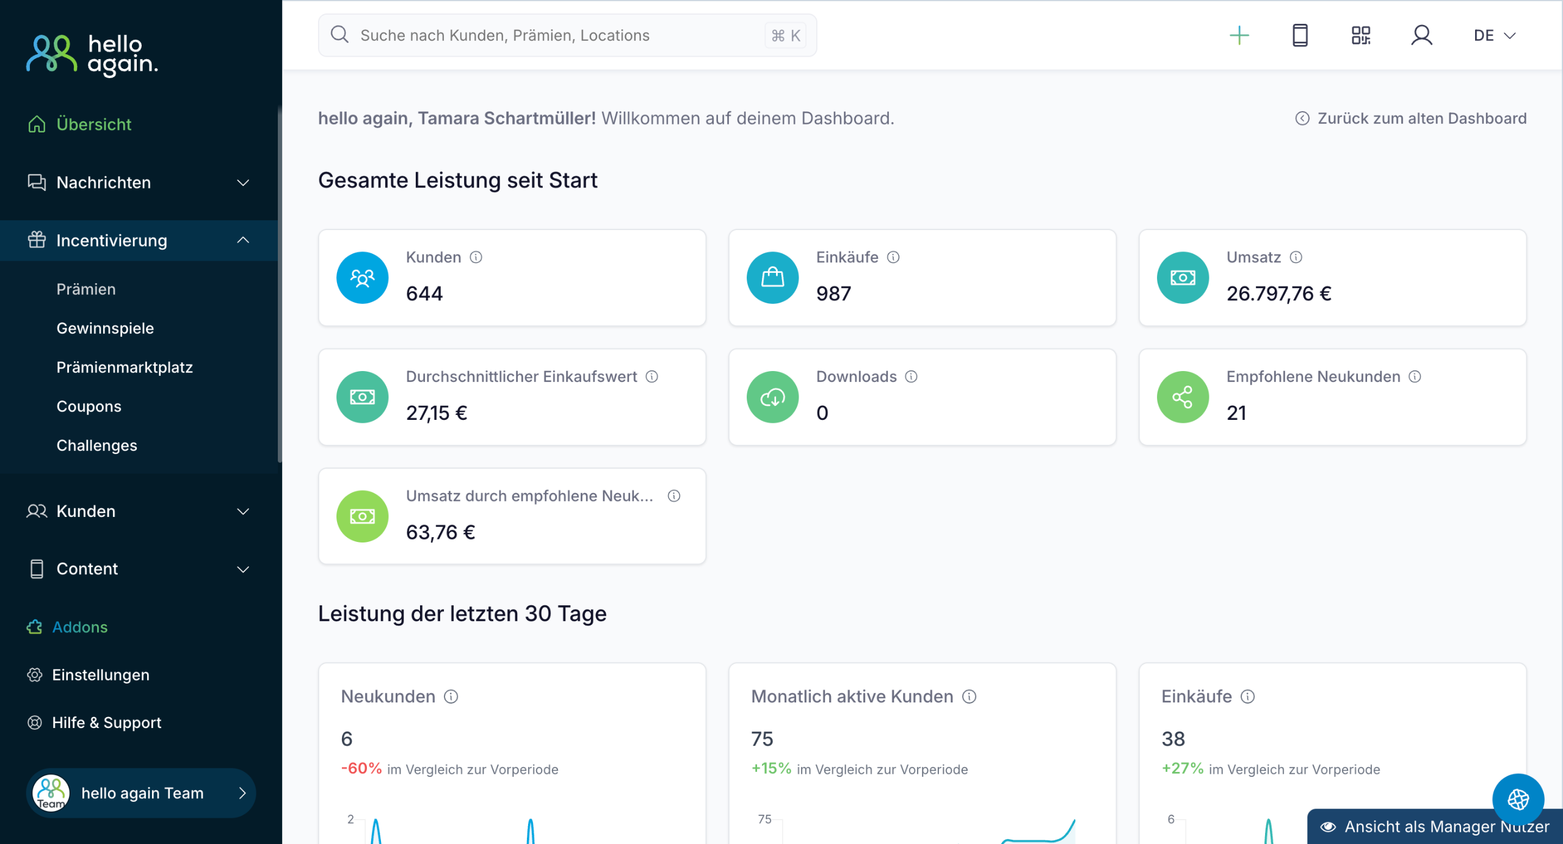Click the QR code icon

pos(1360,35)
